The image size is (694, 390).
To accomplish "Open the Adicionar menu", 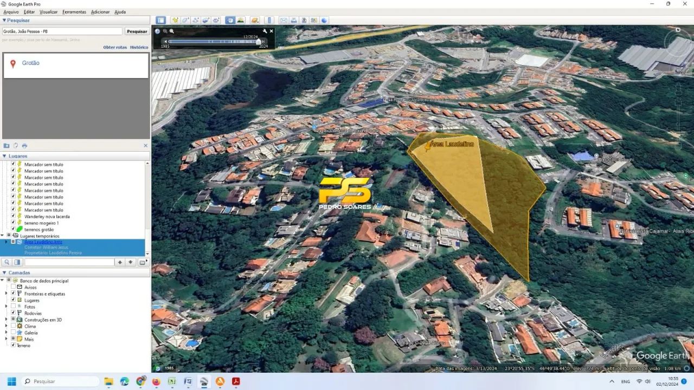I will [100, 12].
